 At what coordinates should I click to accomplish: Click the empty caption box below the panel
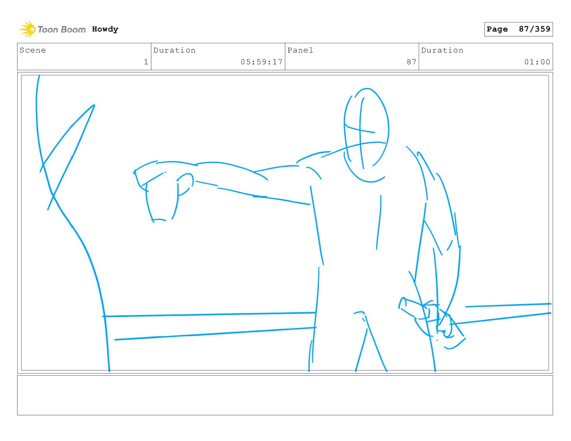coord(285,395)
